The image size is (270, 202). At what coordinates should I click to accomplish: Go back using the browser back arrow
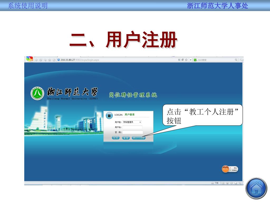pos(36,60)
